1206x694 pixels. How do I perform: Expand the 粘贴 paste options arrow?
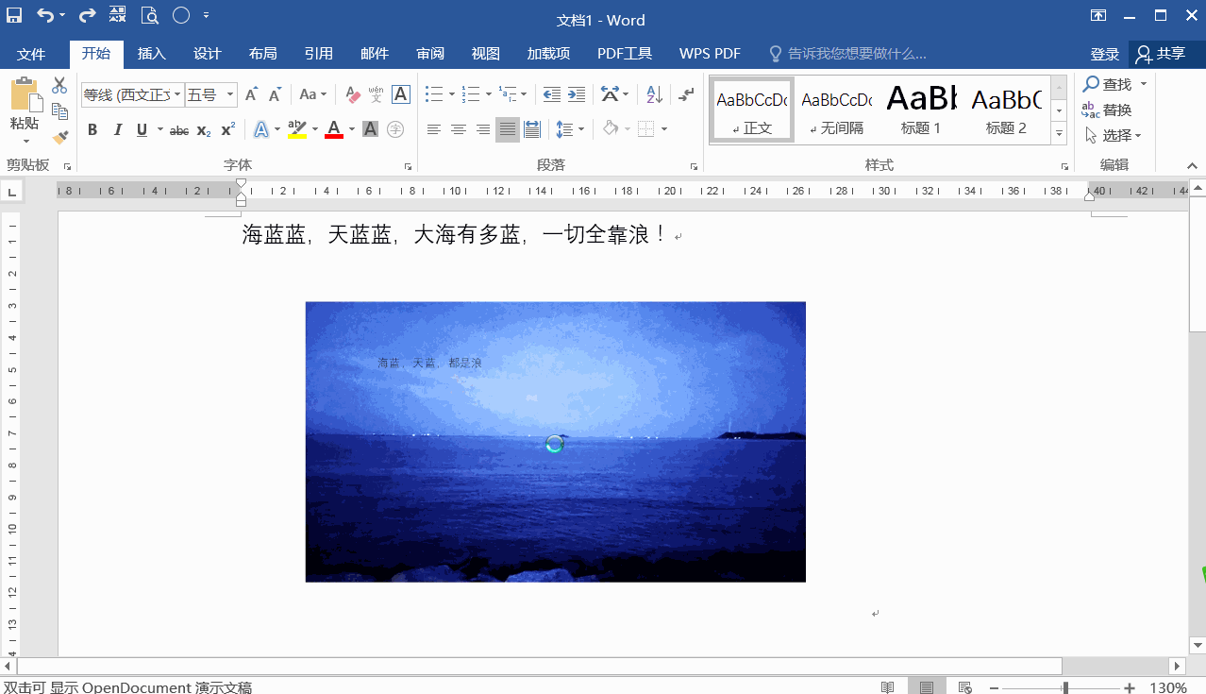click(25, 140)
